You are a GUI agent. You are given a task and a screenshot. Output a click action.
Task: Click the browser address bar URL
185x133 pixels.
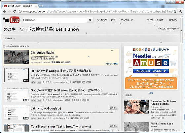97,11
